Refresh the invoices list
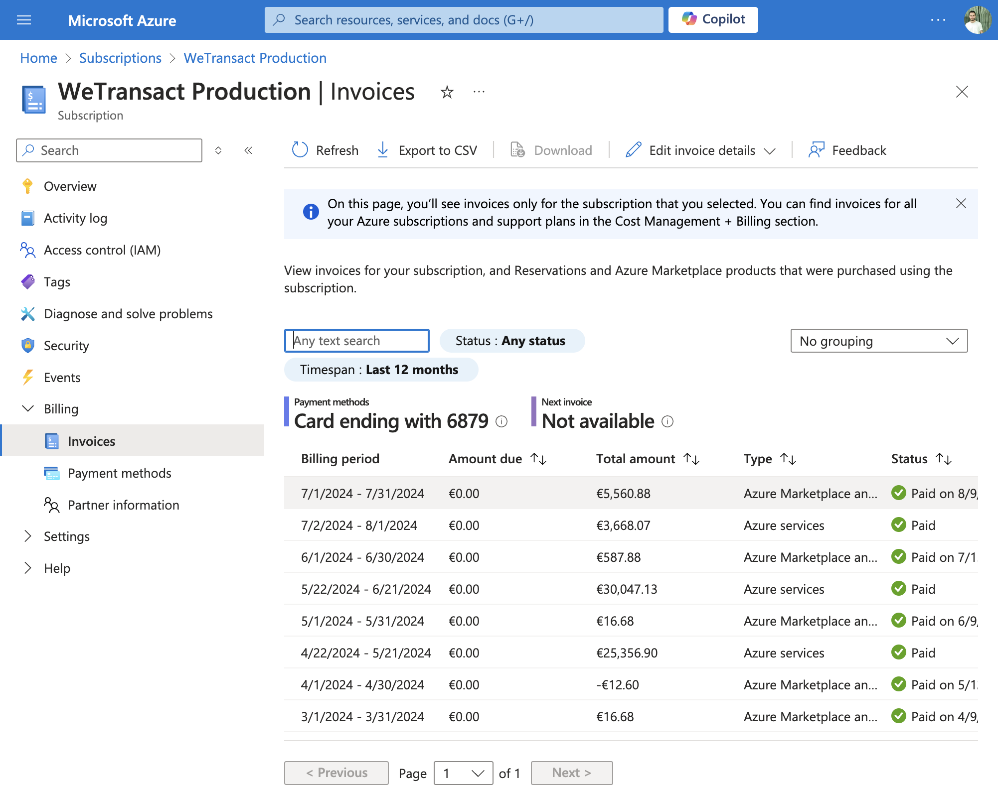 coord(325,150)
